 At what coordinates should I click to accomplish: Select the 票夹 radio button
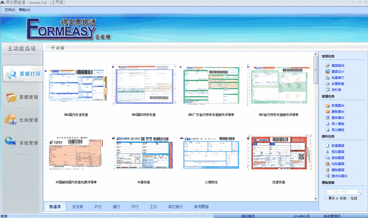[x=326, y=199]
